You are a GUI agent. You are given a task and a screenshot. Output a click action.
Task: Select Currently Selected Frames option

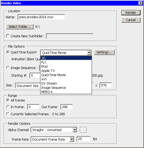[x=8, y=114]
